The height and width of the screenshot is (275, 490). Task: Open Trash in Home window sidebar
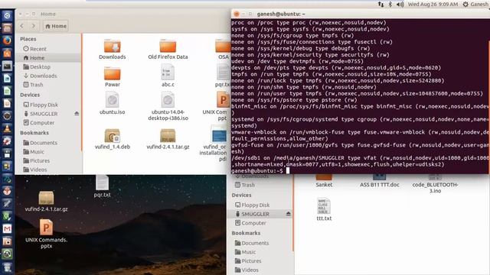(x=33, y=85)
